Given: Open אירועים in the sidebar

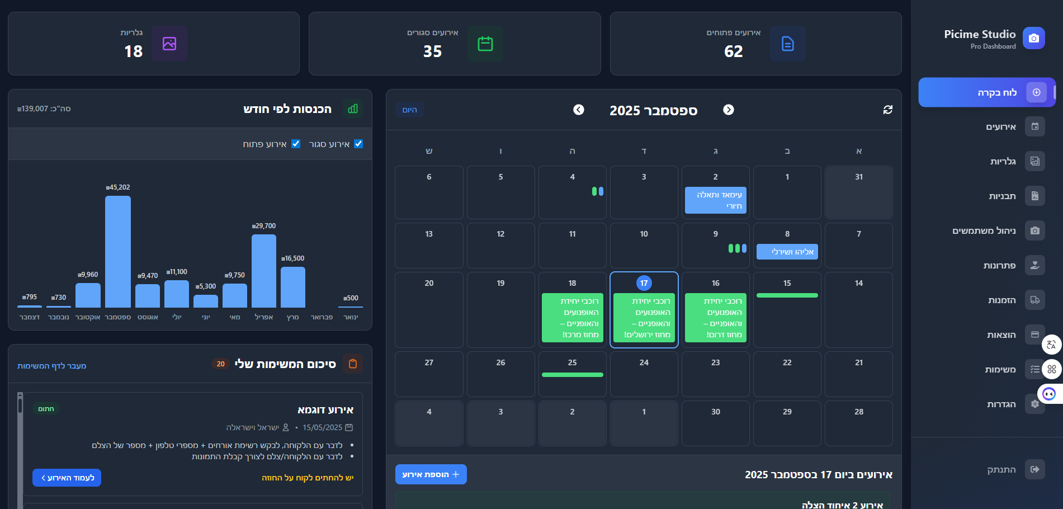Looking at the screenshot, I should [1000, 127].
